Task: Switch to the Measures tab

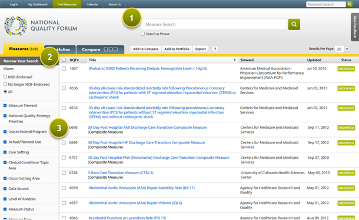Action: tap(24, 49)
